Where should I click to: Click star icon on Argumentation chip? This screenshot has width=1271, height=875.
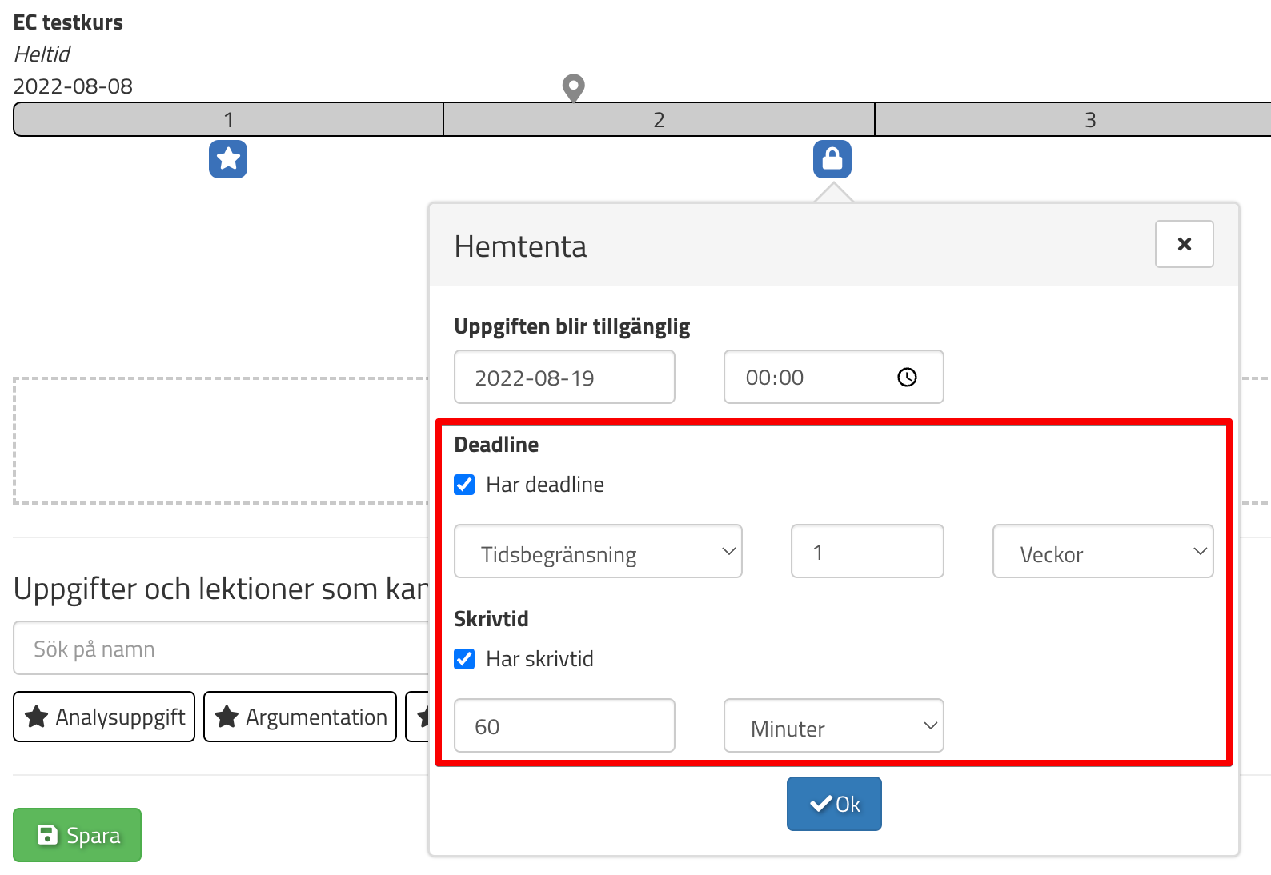pyautogui.click(x=227, y=717)
